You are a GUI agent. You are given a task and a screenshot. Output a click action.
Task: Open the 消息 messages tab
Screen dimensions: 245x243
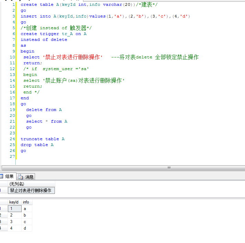[26, 177]
